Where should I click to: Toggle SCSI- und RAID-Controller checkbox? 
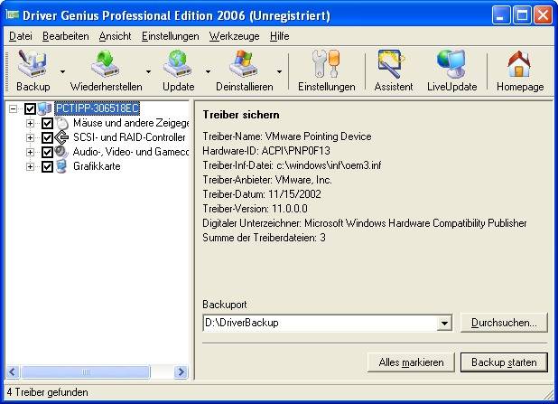[x=47, y=137]
